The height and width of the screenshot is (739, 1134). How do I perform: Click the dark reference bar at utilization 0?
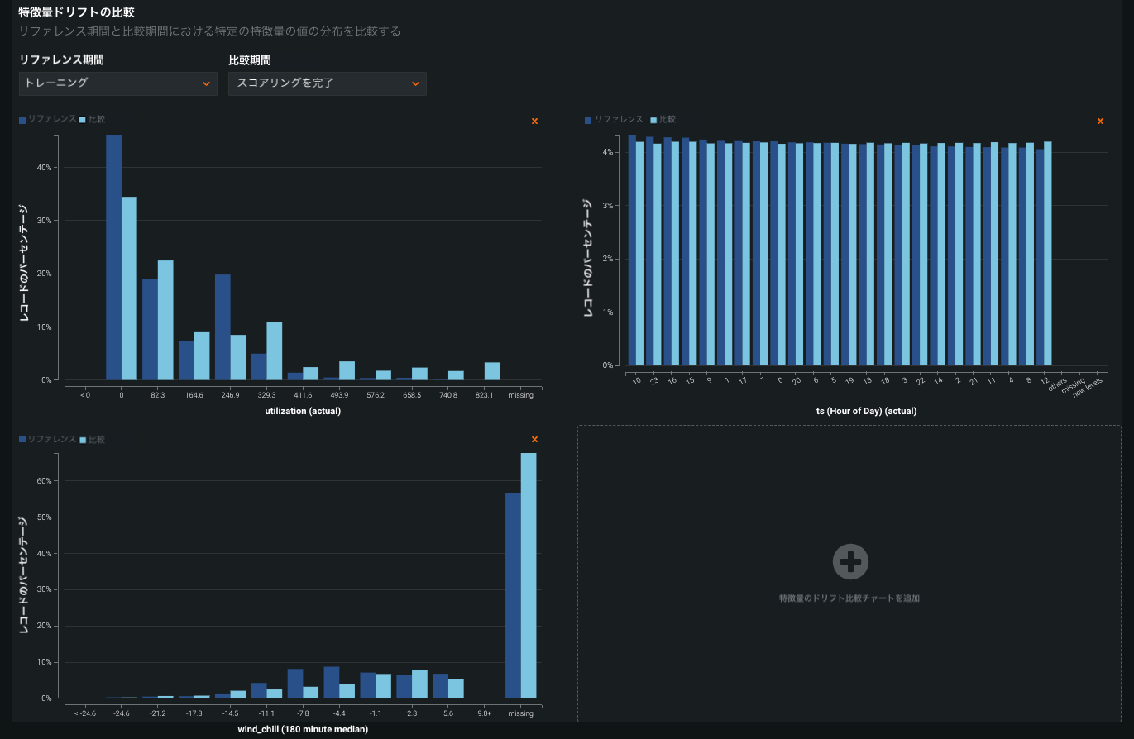pos(113,257)
